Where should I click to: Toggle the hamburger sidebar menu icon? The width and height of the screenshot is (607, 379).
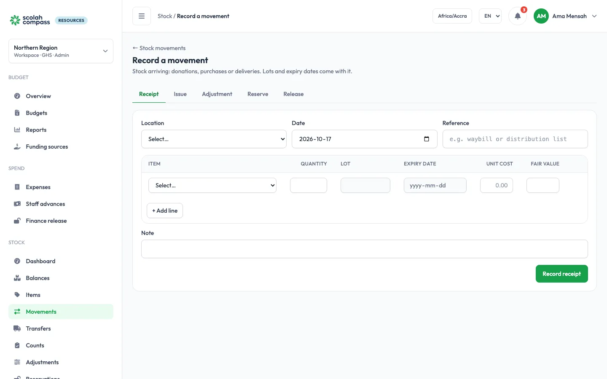142,16
